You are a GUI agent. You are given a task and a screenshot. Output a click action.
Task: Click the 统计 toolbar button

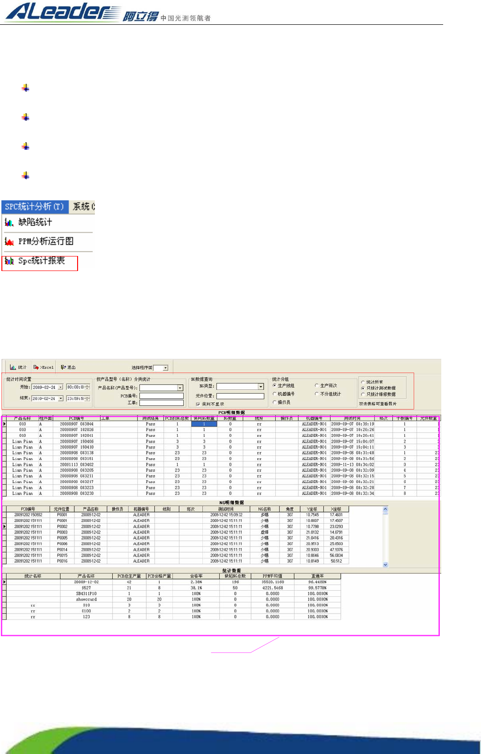coord(18,367)
